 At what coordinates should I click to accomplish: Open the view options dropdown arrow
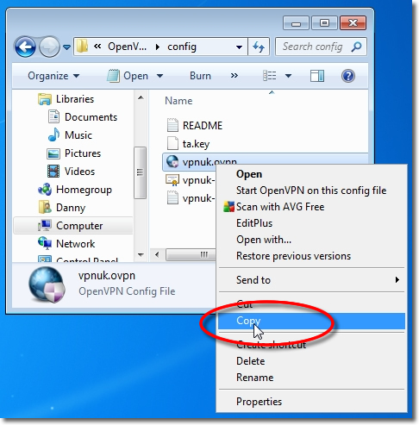point(288,76)
